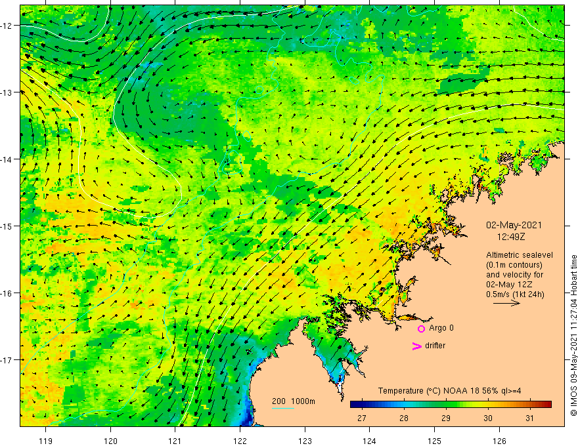Click the colorbar value 29
Screen dimensions: 578x446
(446, 418)
